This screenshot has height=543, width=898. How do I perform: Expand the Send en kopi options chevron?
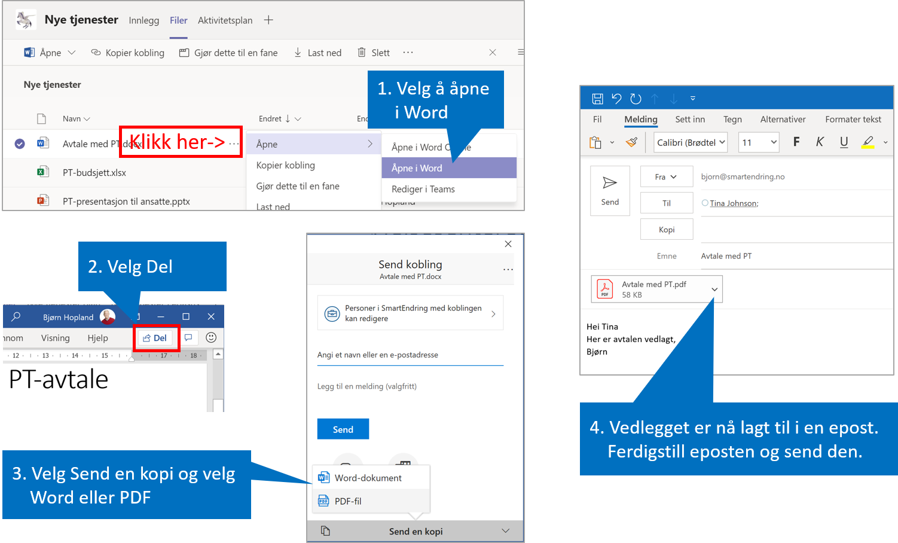[506, 531]
